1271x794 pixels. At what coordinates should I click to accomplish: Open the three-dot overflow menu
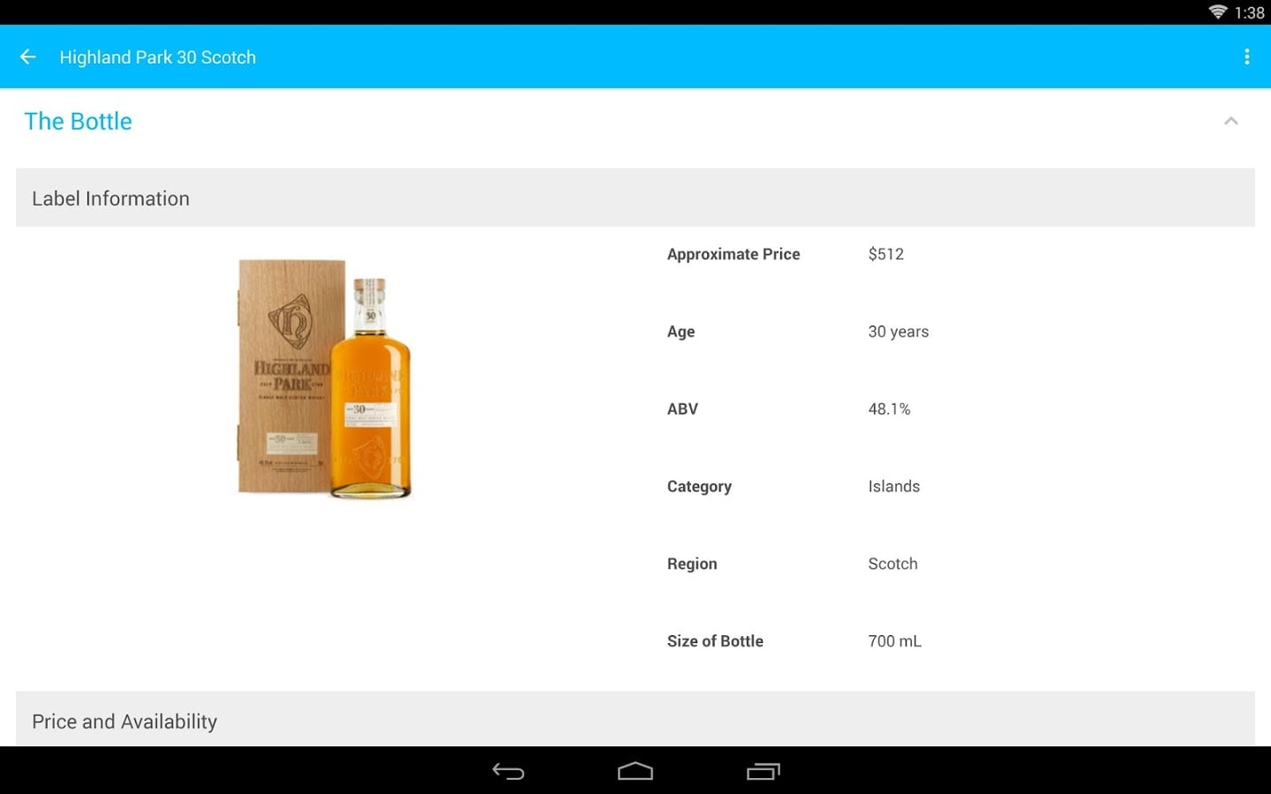[1246, 57]
